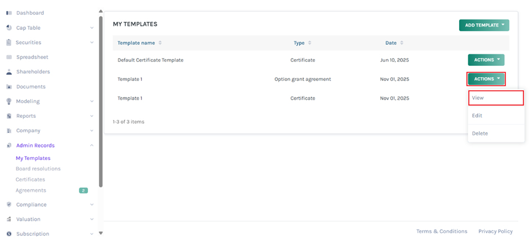Go to Board resolutions submenu item
Viewport: 529px width, 241px height.
coord(38,169)
